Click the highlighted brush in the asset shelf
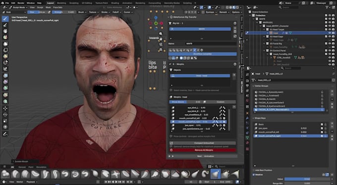Viewport: 337px width, 185px height. point(215,174)
